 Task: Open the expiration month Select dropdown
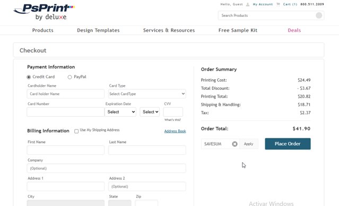(x=120, y=112)
